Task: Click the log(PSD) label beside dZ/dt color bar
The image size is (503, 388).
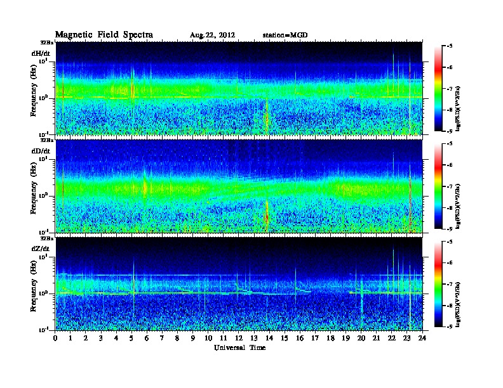Action: 459,304
